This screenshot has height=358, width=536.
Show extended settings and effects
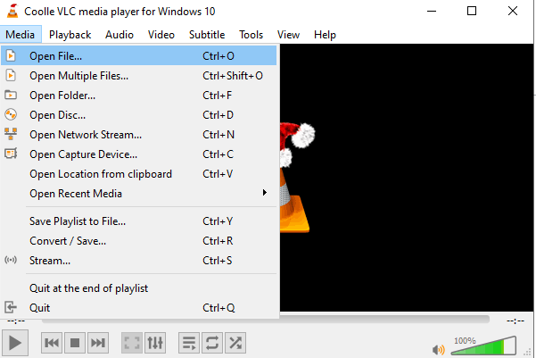(x=154, y=343)
